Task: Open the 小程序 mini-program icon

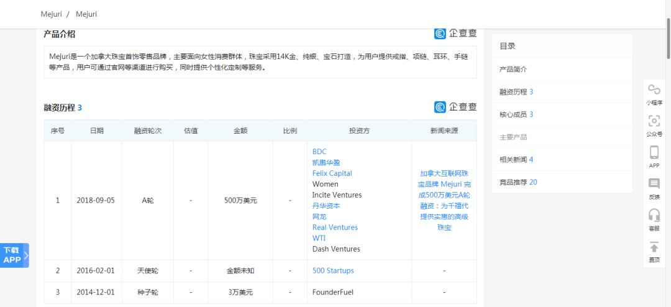Action: tap(654, 89)
